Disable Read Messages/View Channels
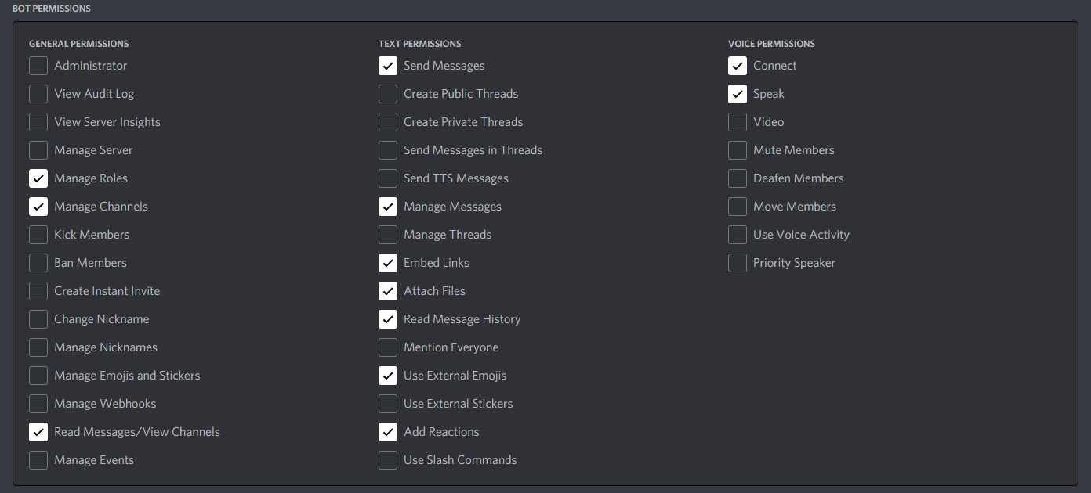 [x=38, y=432]
